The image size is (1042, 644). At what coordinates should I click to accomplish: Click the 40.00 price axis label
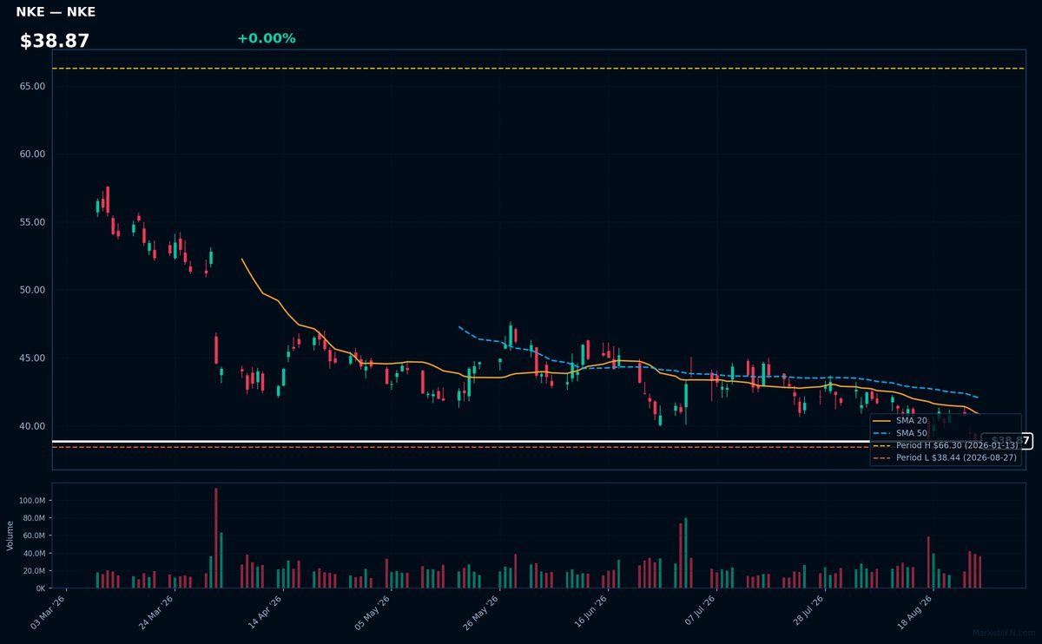pyautogui.click(x=31, y=426)
